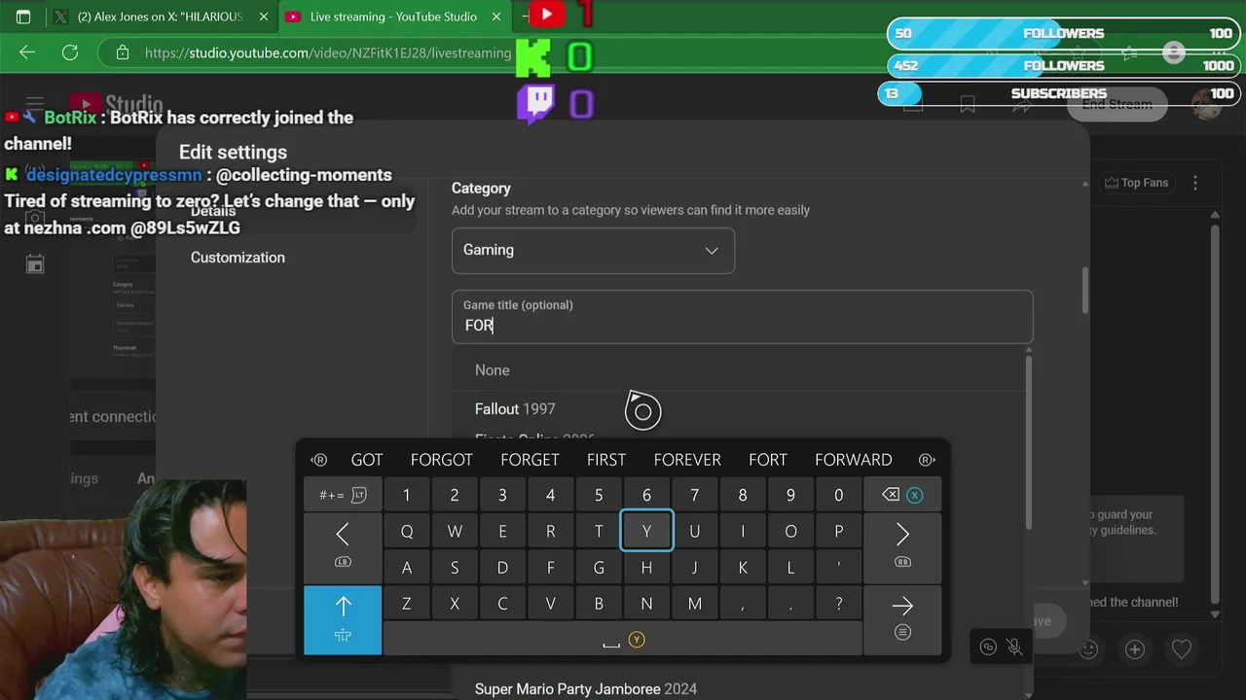Click the calendar icon in left sidebar
1246x700 pixels.
[35, 263]
